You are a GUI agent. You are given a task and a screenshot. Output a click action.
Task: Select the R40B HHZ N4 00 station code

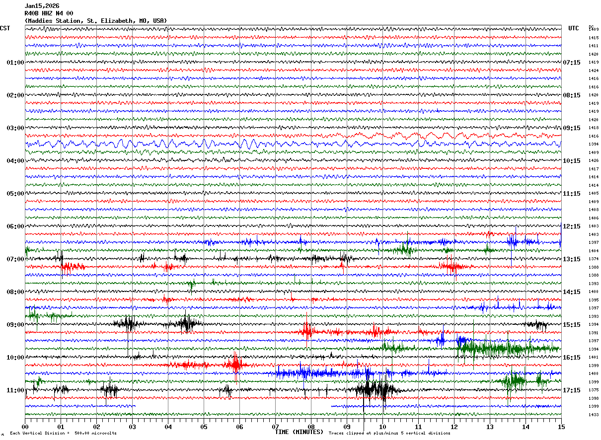tap(49, 13)
